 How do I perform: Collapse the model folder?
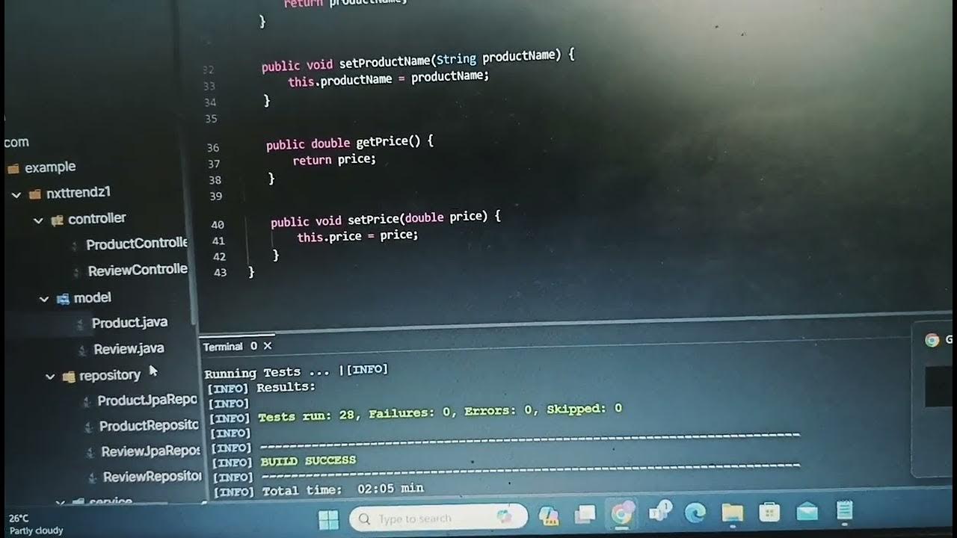45,300
